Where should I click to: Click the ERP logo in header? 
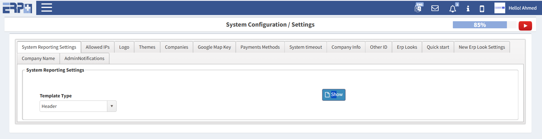[17, 8]
